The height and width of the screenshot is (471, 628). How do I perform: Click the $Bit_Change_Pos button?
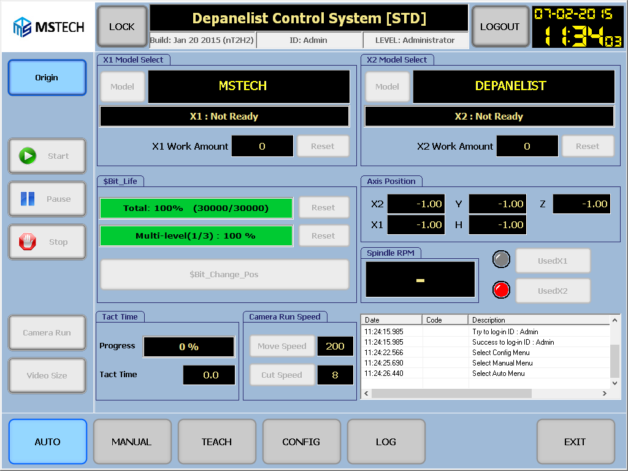pyautogui.click(x=224, y=274)
